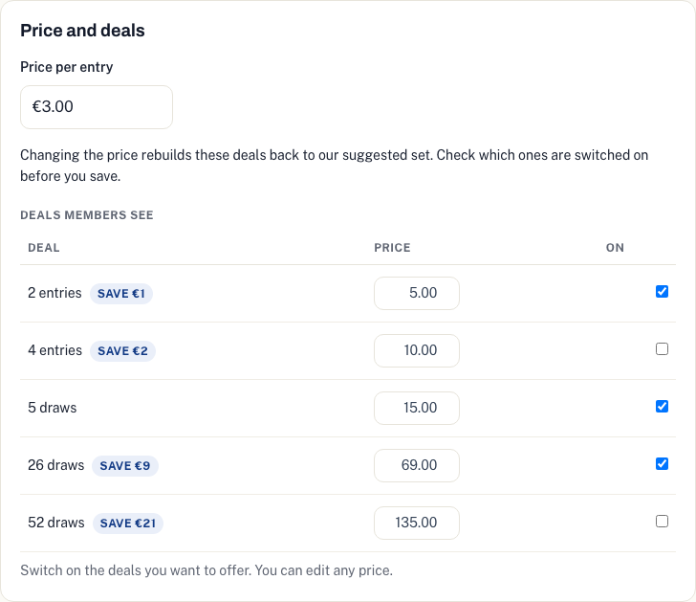Screen dimensions: 696x602
Task: Turn off the 5 draws deal checkbox
Action: (x=662, y=406)
